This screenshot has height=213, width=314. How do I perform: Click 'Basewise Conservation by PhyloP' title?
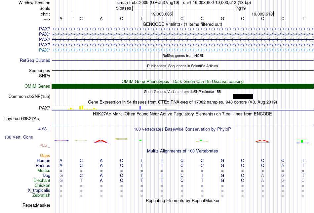182,129
